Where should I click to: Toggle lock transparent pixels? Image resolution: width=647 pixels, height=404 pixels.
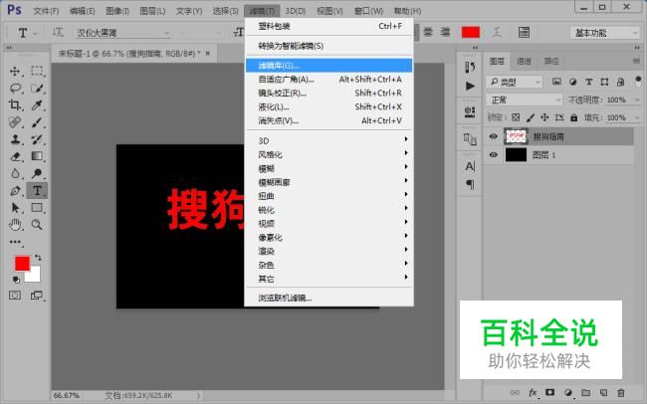click(516, 117)
